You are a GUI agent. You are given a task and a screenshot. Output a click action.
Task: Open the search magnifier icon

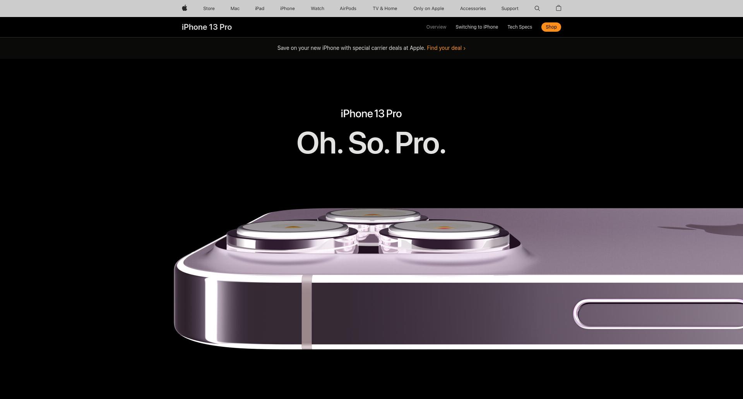(x=537, y=9)
